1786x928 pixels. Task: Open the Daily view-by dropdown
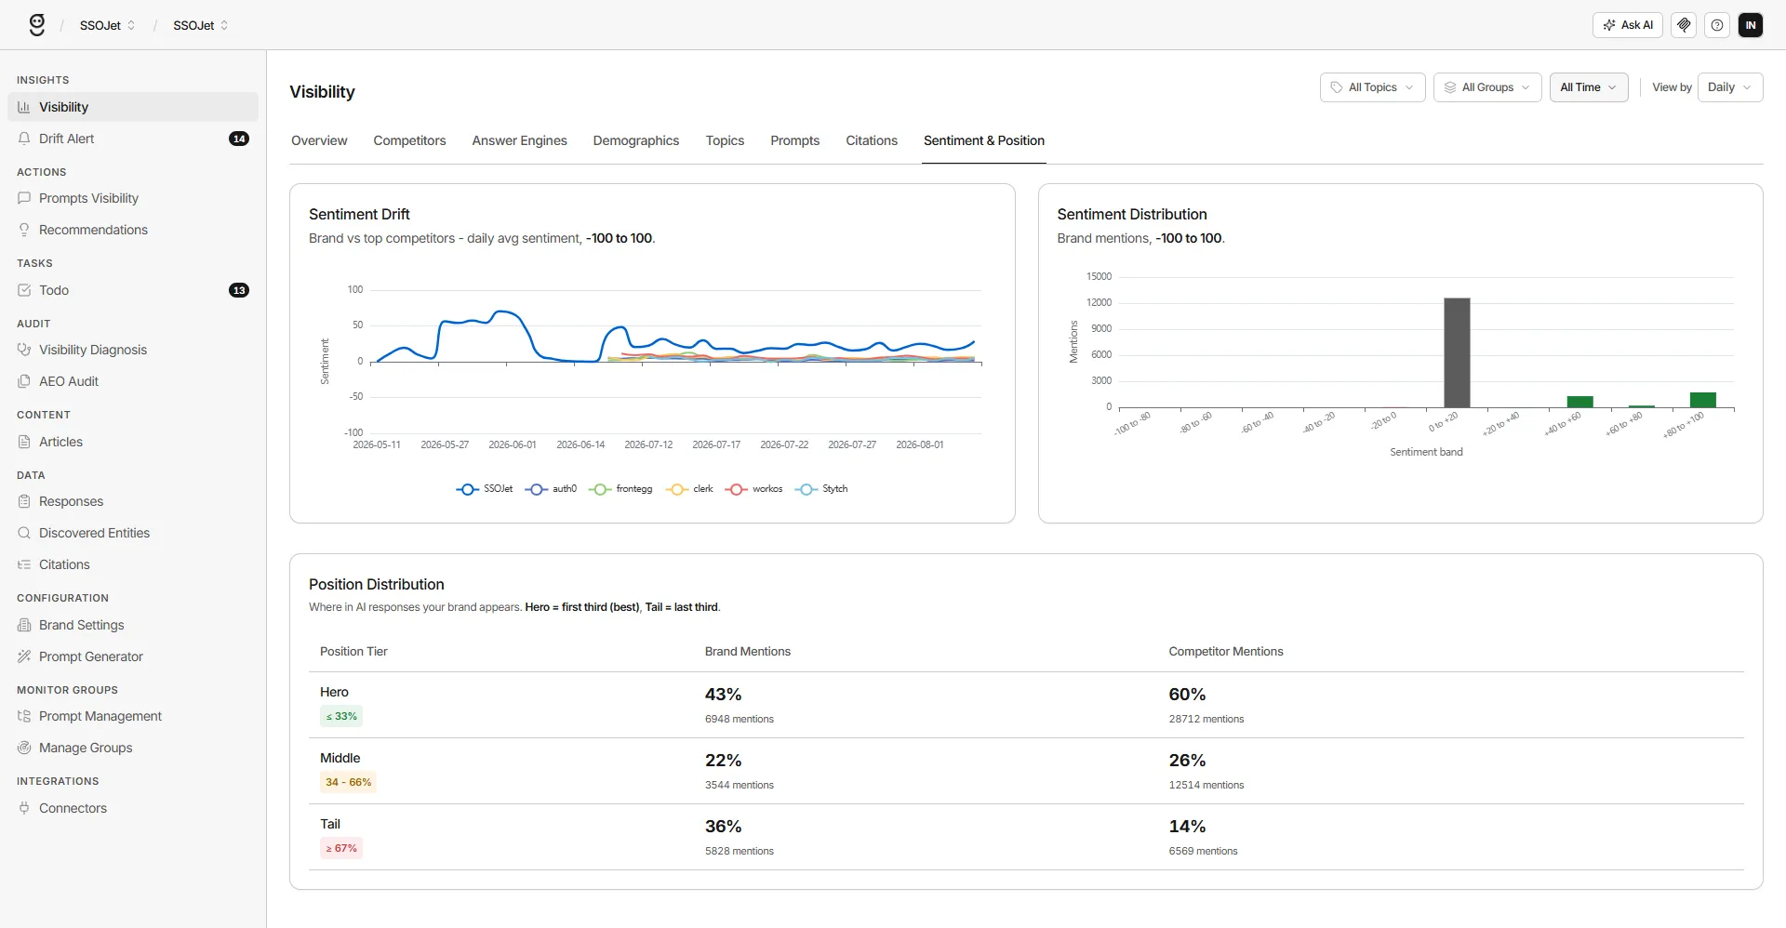1730,87
